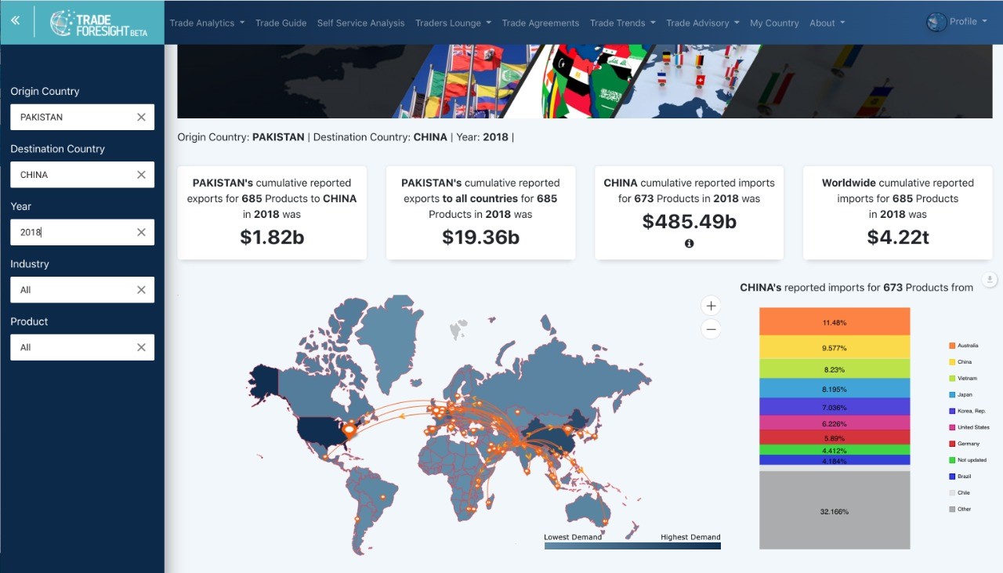The height and width of the screenshot is (573, 1003).
Task: Select the yellow 9.577% chart segment
Action: (835, 347)
